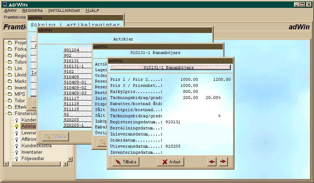Select article 911119 in Artiklar list
This screenshot has height=183, width=314.
click(77, 109)
